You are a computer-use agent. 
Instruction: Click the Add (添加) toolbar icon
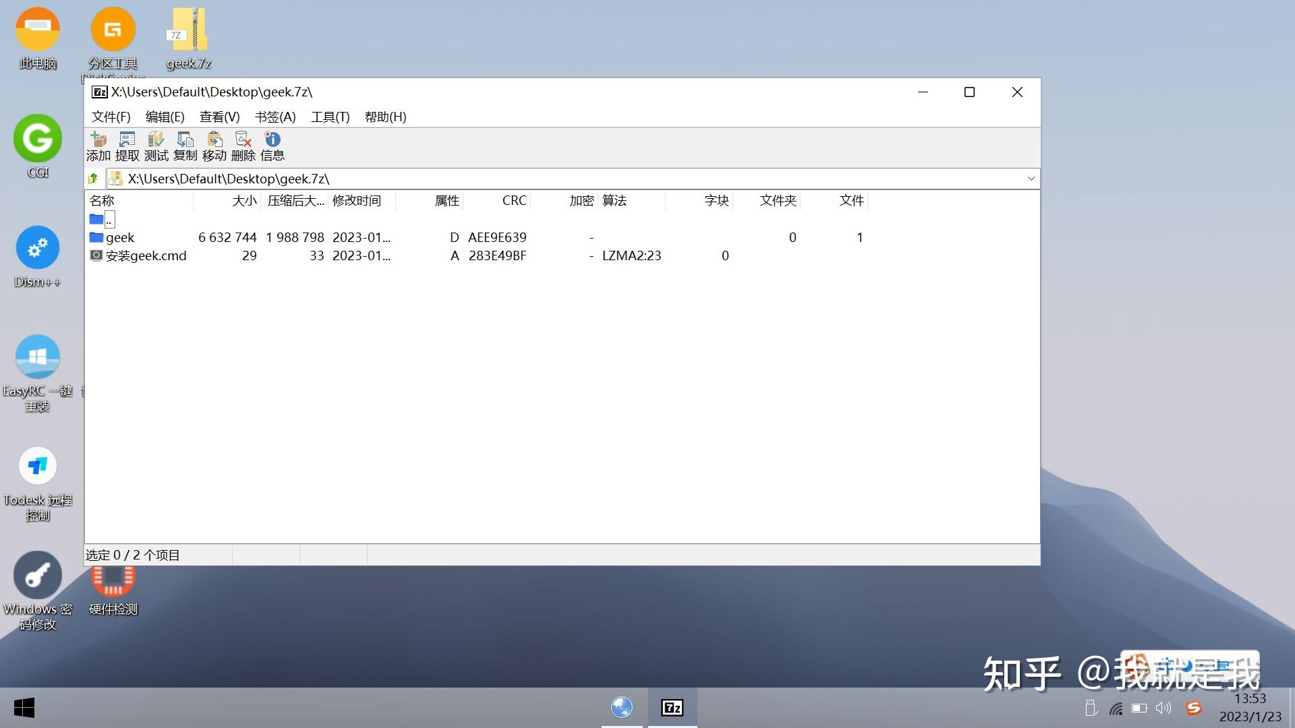[x=98, y=140]
